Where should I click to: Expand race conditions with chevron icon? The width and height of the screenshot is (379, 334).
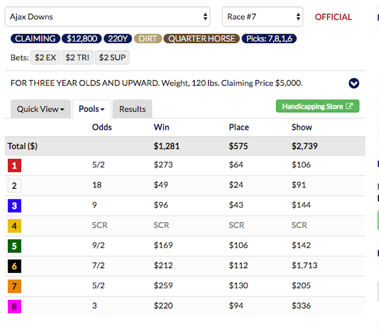point(354,83)
